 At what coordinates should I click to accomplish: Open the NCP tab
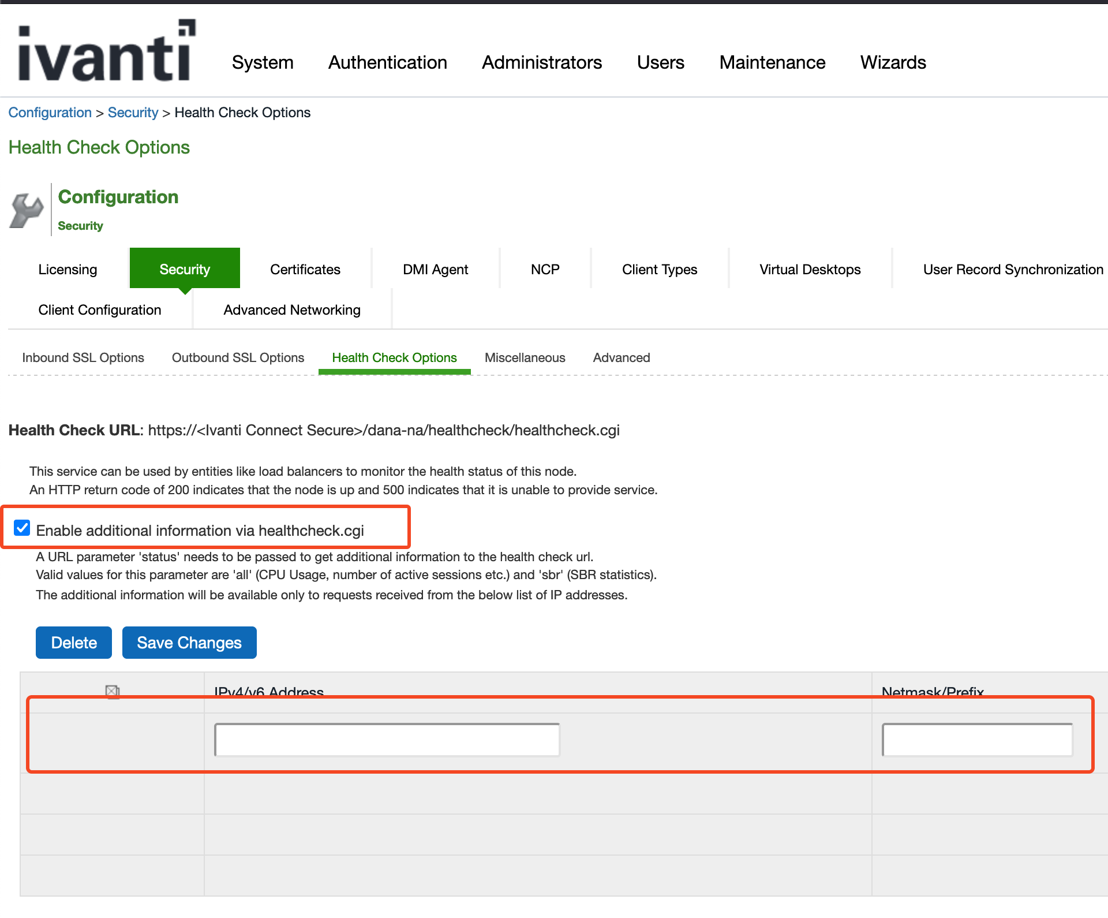click(544, 269)
